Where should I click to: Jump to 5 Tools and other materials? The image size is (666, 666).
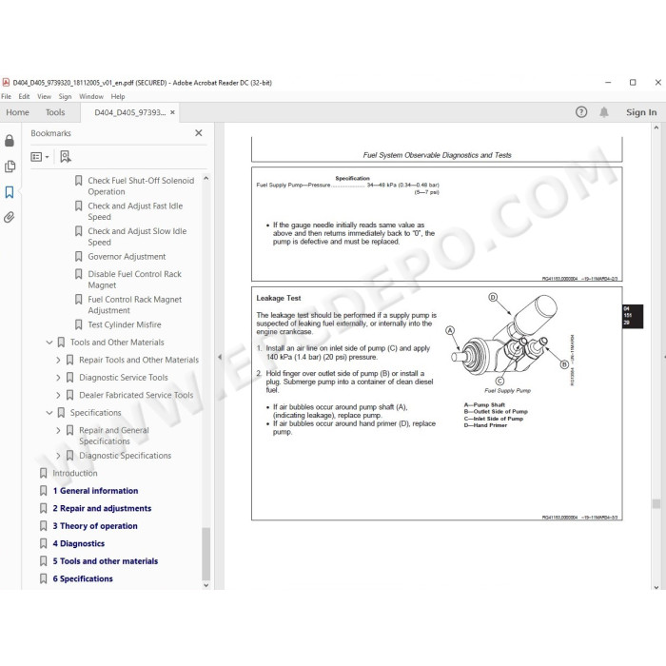(105, 561)
